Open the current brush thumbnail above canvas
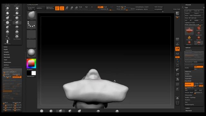The height and width of the screenshot is (116, 206). tap(32, 15)
